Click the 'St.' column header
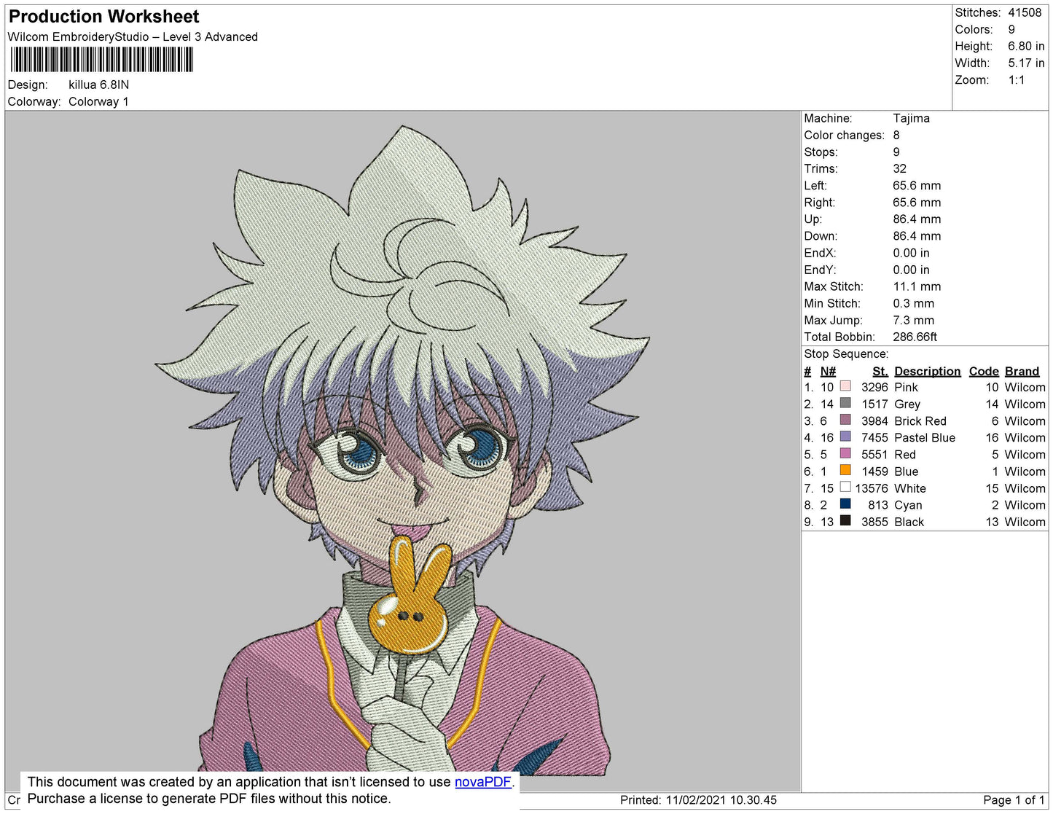1053x814 pixels. [880, 371]
